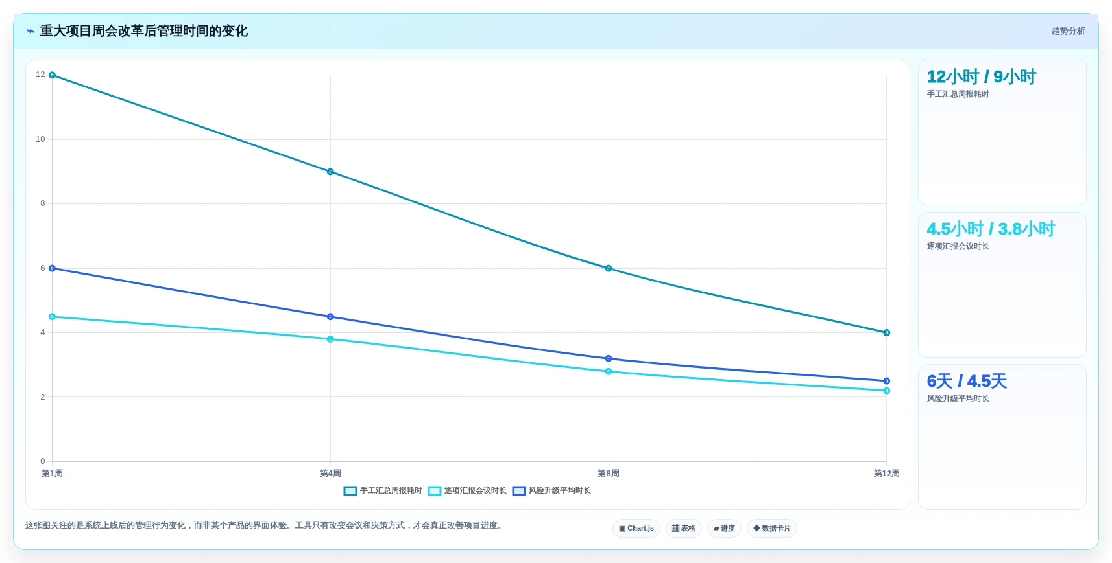Toggle 逐项汇报会议时长 legend swatch
The image size is (1112, 563).
pyautogui.click(x=435, y=491)
